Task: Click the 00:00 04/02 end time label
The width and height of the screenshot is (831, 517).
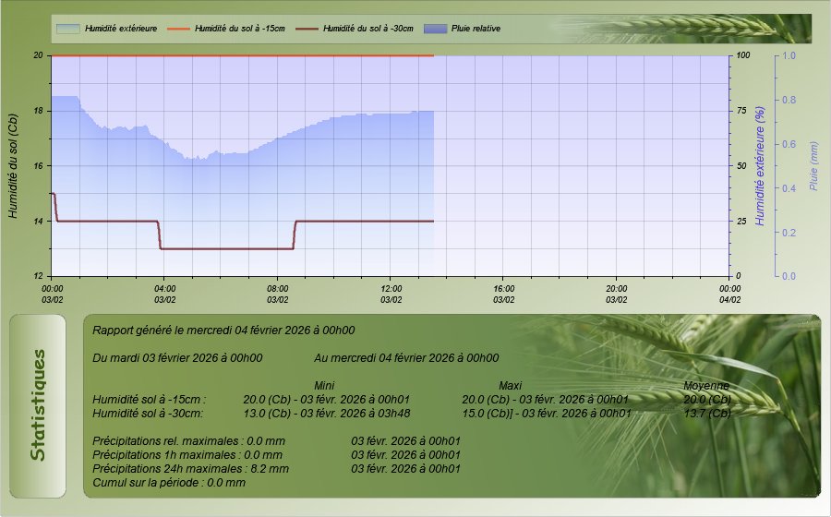Action: click(x=729, y=294)
